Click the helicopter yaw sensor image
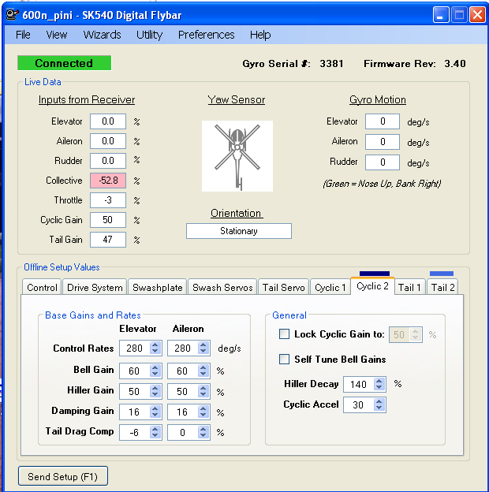This screenshot has width=489, height=492. (x=237, y=156)
